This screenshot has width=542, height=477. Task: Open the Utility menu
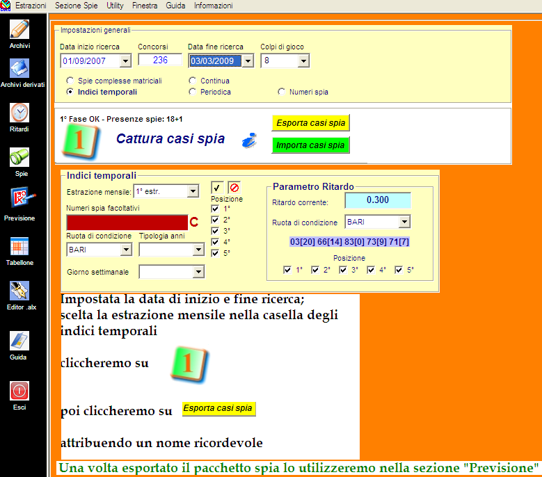[115, 6]
